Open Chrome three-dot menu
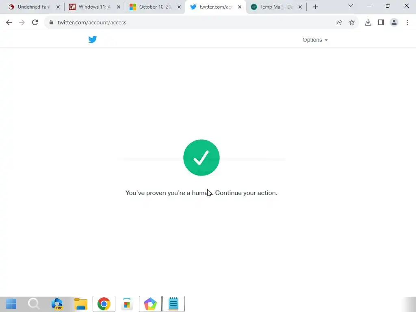Image resolution: width=416 pixels, height=312 pixels. (407, 23)
